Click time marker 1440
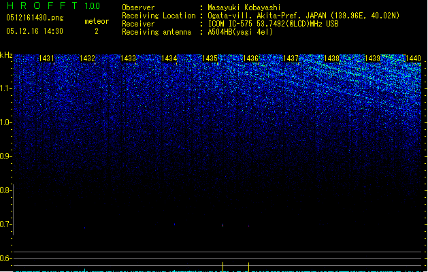The width and height of the screenshot is (428, 272). 413,58
